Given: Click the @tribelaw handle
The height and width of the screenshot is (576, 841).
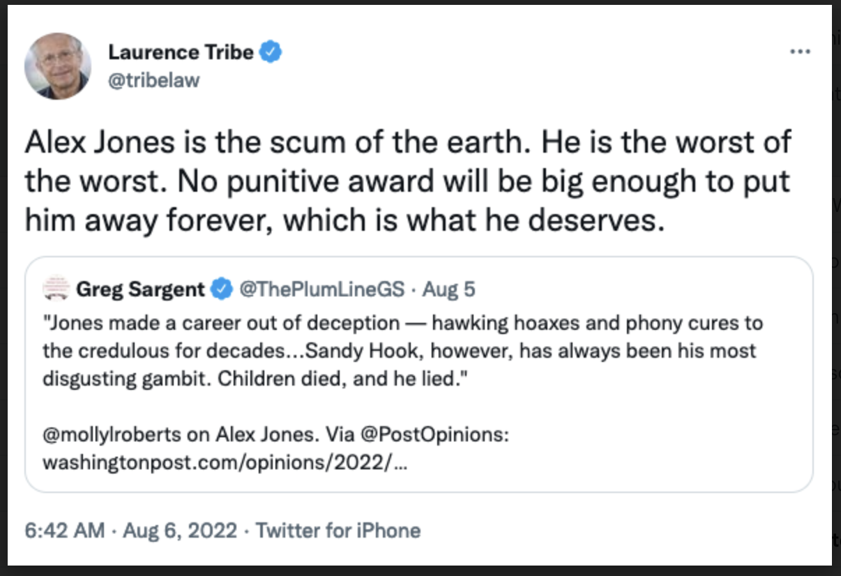Looking at the screenshot, I should click(153, 80).
